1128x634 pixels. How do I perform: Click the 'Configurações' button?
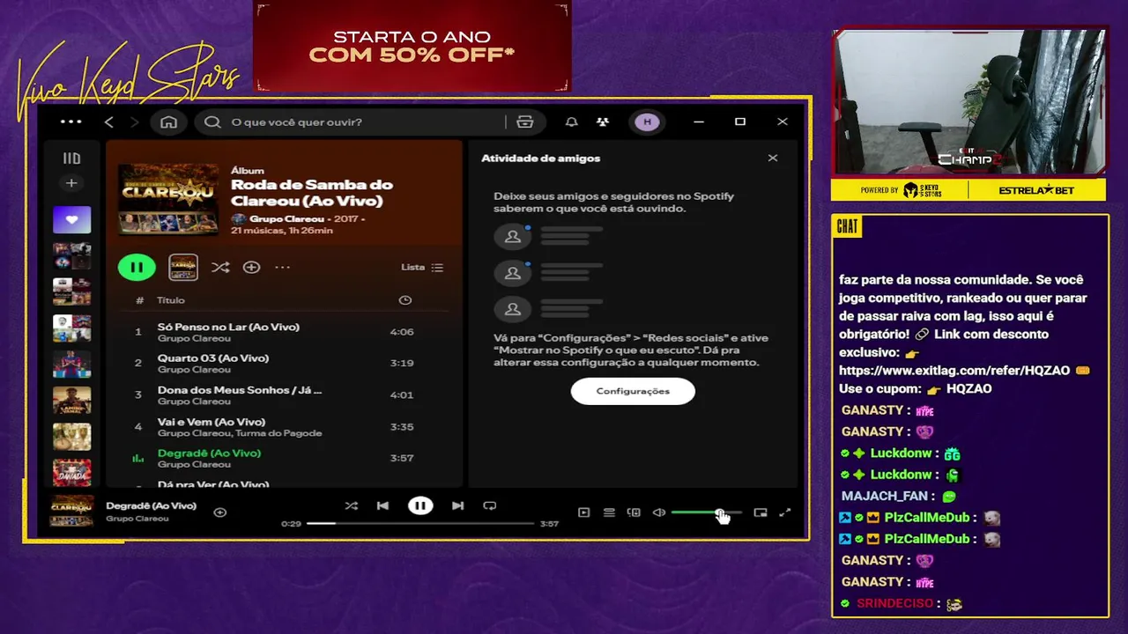coord(633,391)
